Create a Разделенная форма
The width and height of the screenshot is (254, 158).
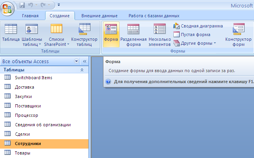[x=133, y=35]
